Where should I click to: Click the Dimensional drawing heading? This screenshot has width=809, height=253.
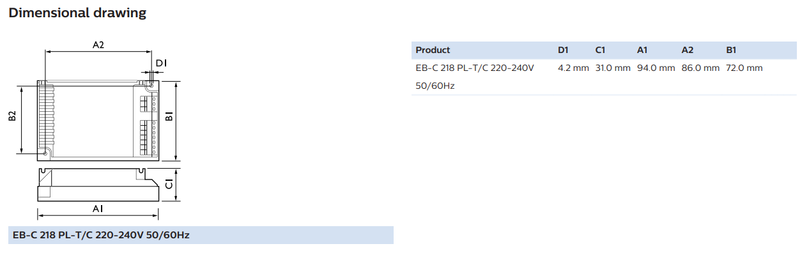click(x=77, y=12)
